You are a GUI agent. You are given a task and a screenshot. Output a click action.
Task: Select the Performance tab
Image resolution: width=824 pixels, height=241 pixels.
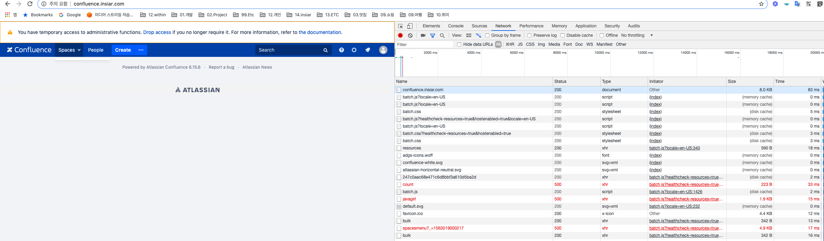coord(531,26)
